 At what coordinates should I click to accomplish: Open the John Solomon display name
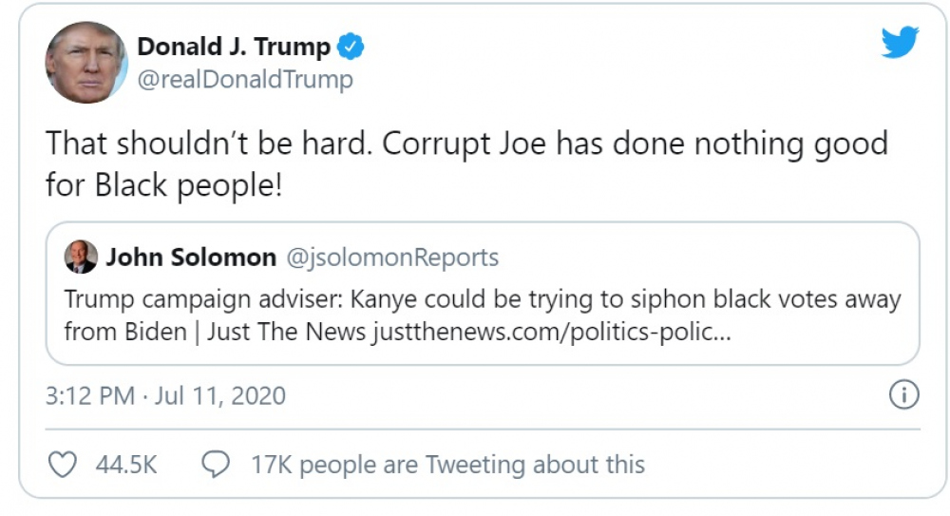[191, 257]
